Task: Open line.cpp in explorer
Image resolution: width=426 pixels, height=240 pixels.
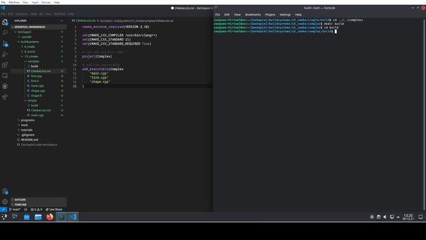Action: point(39,76)
